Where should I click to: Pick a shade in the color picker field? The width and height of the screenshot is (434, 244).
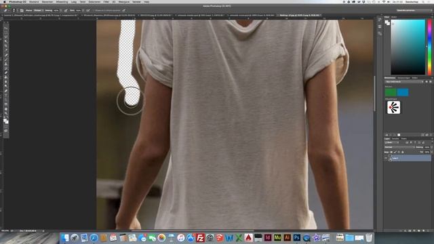[408, 47]
